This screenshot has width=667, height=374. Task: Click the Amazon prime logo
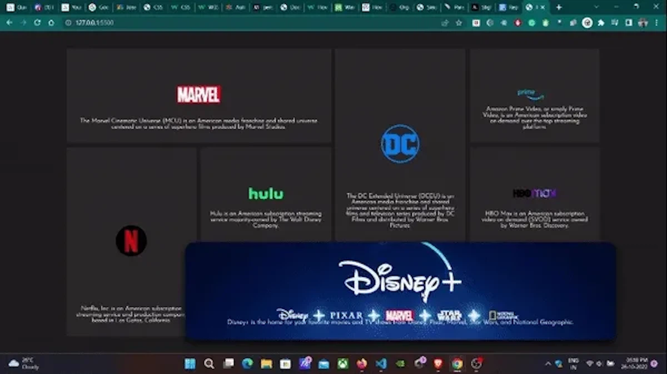530,95
